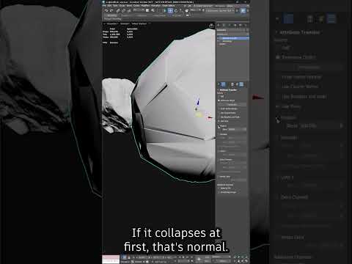This screenshot has height=264, width=352.
Task: Click the Perspective viewport label
Action: pos(111,23)
